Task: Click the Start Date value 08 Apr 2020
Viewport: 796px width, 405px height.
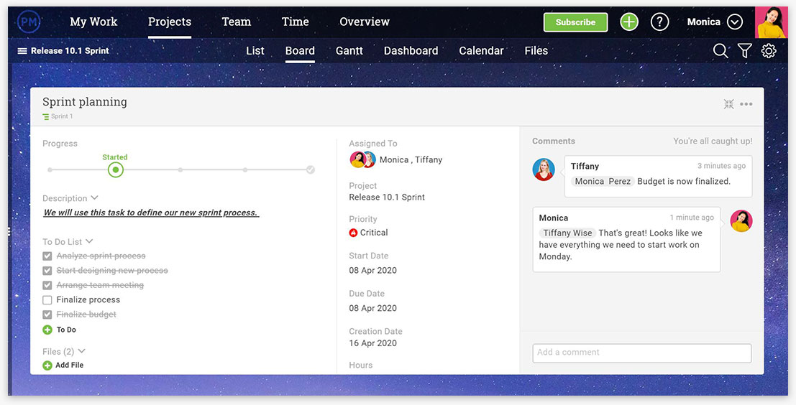Action: click(372, 271)
